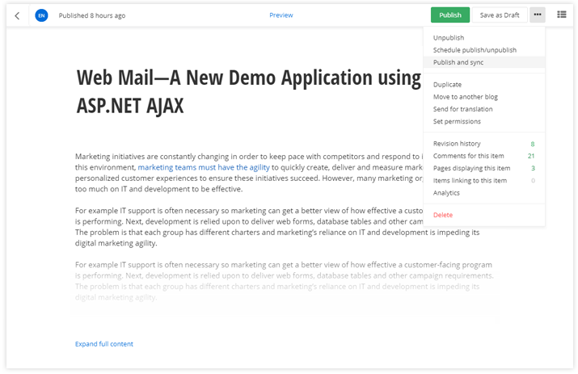Click the pages count number 3
This screenshot has width=578, height=374.
(x=533, y=168)
